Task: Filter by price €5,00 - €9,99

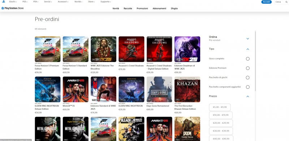Action: [x=220, y=107]
